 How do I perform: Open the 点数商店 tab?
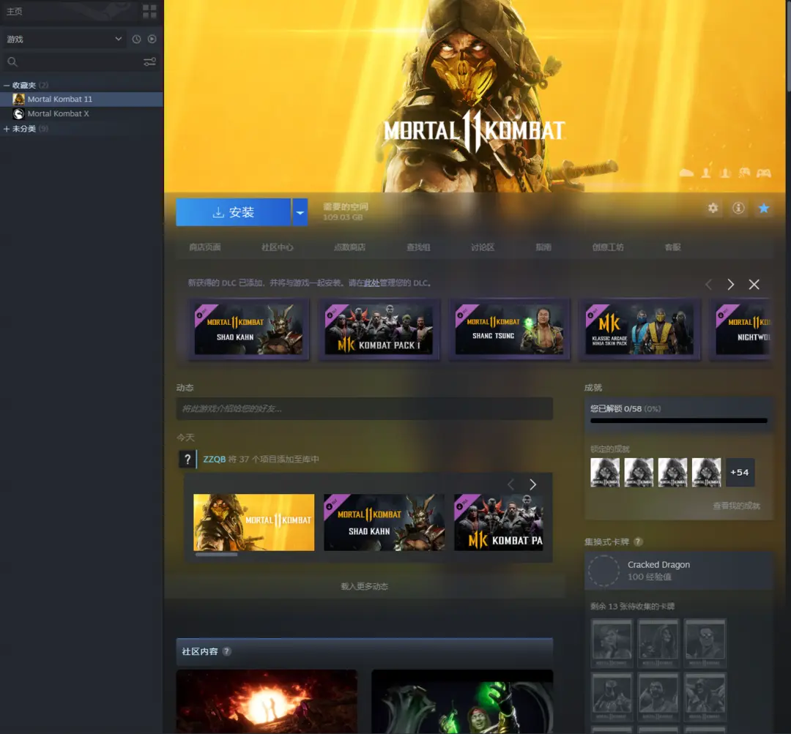click(349, 247)
